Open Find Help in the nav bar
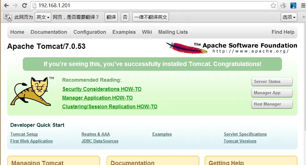Screen dimensions: 306x165 pos(283,32)
